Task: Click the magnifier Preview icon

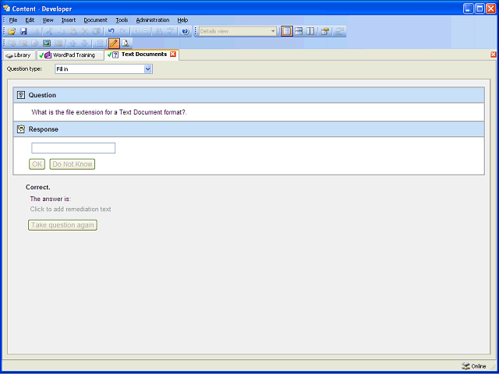Action: (x=126, y=43)
